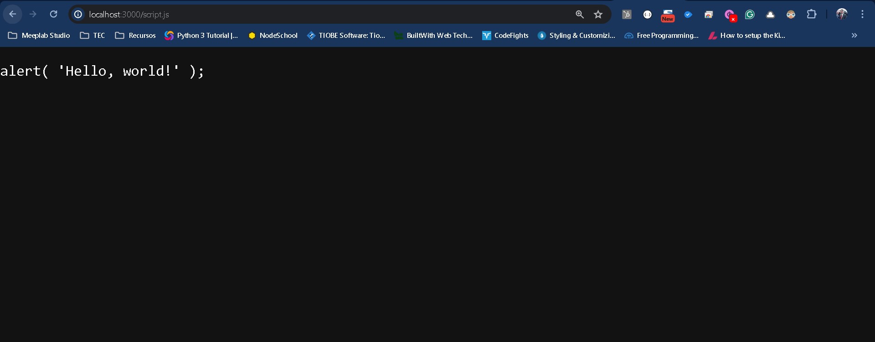The image size is (875, 342).
Task: Open the user profile avatar menu
Action: [841, 15]
